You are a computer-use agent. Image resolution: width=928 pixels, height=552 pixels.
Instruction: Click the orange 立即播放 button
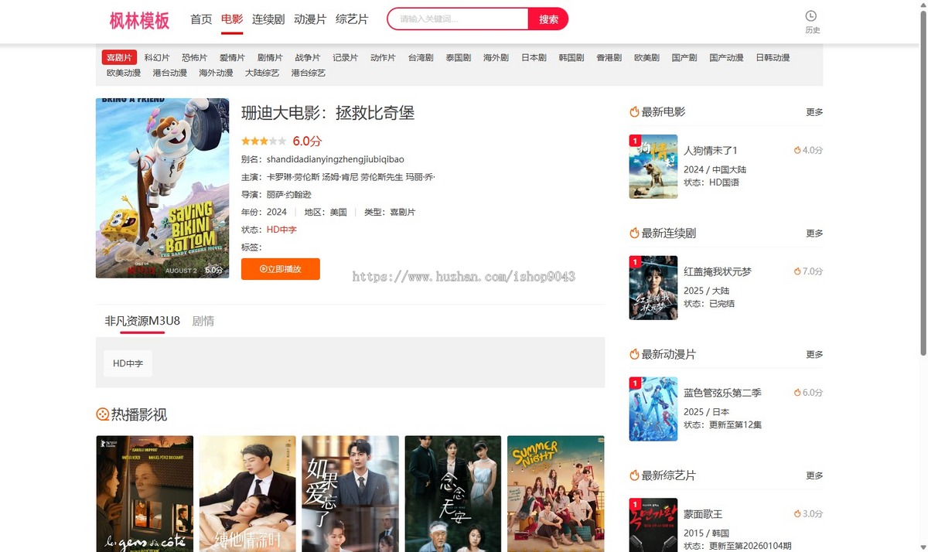pyautogui.click(x=280, y=269)
